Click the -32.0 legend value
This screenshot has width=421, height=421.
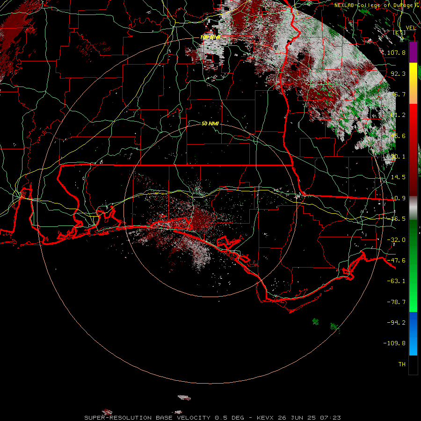tap(396, 240)
